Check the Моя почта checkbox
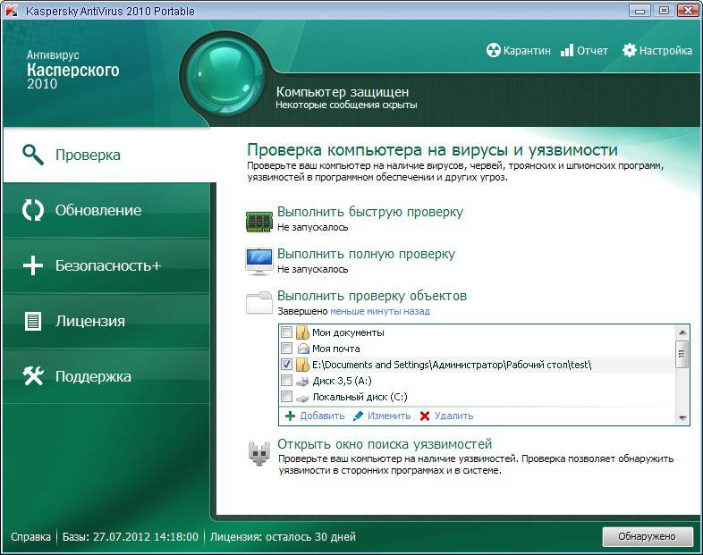Image resolution: width=703 pixels, height=555 pixels. click(x=286, y=348)
